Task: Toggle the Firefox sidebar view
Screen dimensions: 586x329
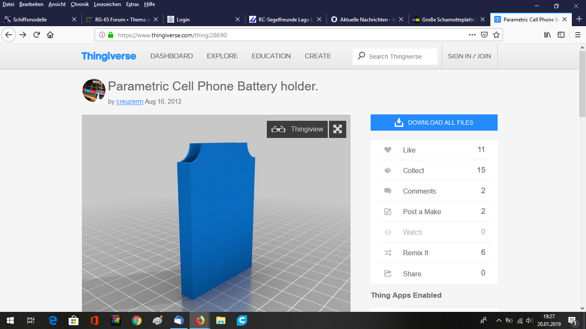Action: [561, 35]
